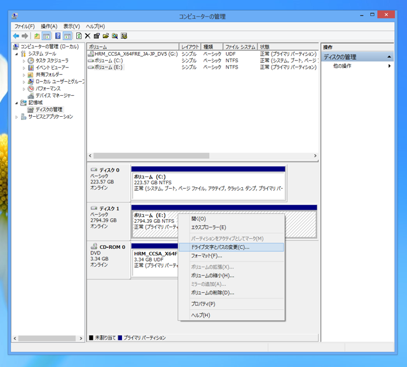Expand the ローカル ユーザーとグループ node arrow

click(x=24, y=82)
